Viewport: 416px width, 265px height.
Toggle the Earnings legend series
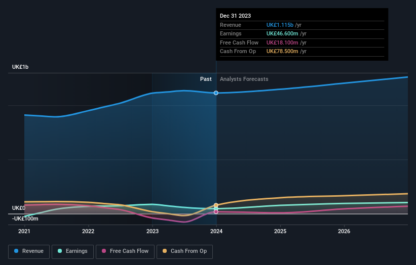[72, 251]
